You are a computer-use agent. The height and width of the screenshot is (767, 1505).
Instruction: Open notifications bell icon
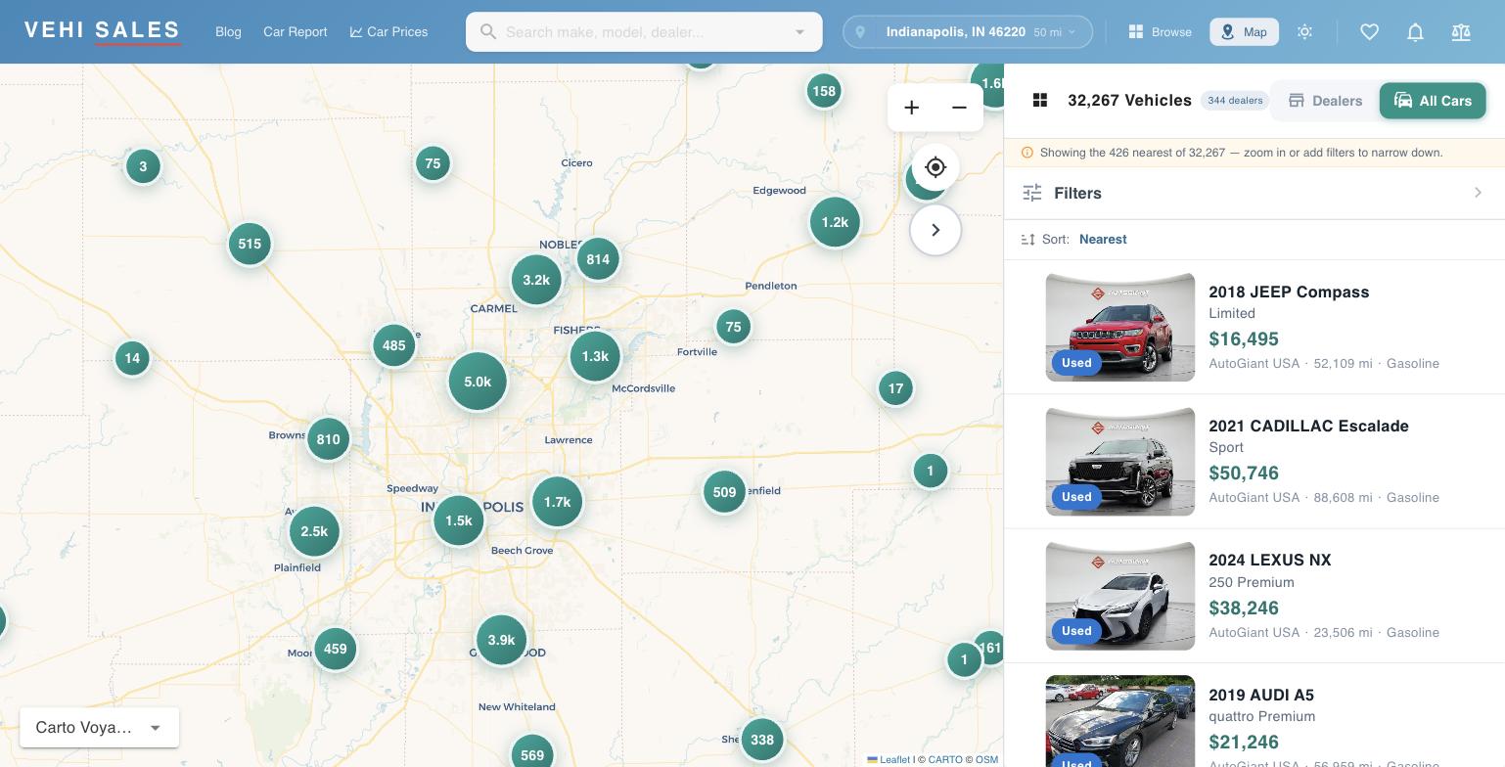coord(1415,32)
